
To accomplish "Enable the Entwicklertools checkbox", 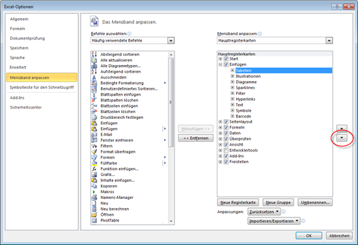I will 226,150.
